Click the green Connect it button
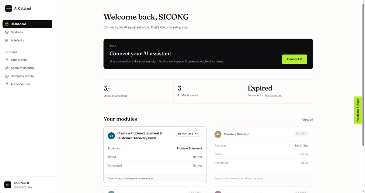Image resolution: width=365 pixels, height=193 pixels. pos(294,59)
